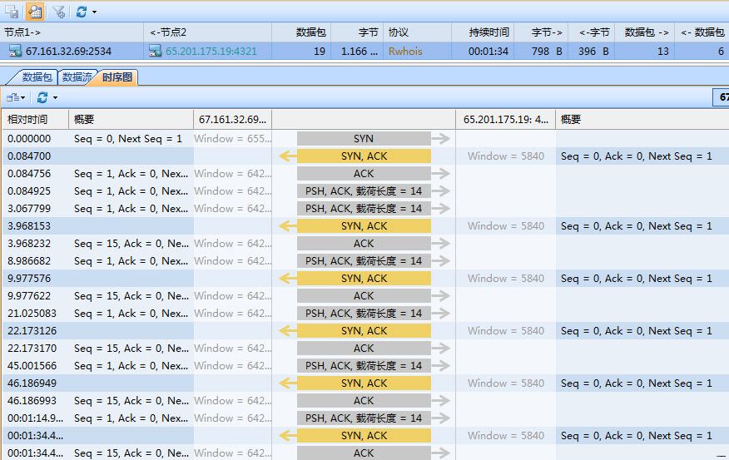Click the <-字节 column header
Screen dimensions: 729x460
[591, 32]
